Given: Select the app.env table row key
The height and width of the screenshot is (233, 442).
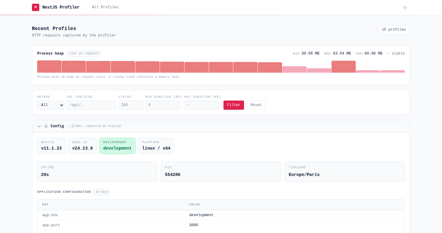Looking at the screenshot, I should tap(50, 215).
